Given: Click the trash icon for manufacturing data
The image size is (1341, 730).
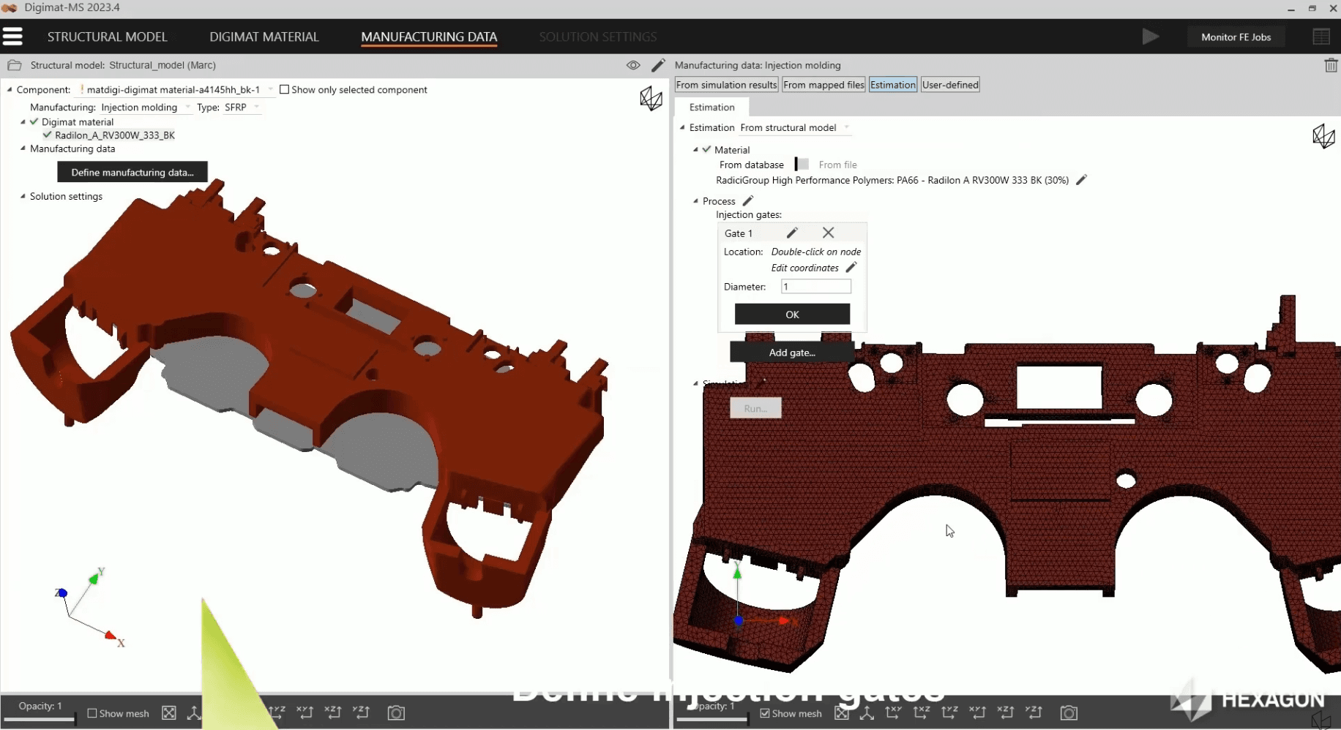Looking at the screenshot, I should 1330,65.
